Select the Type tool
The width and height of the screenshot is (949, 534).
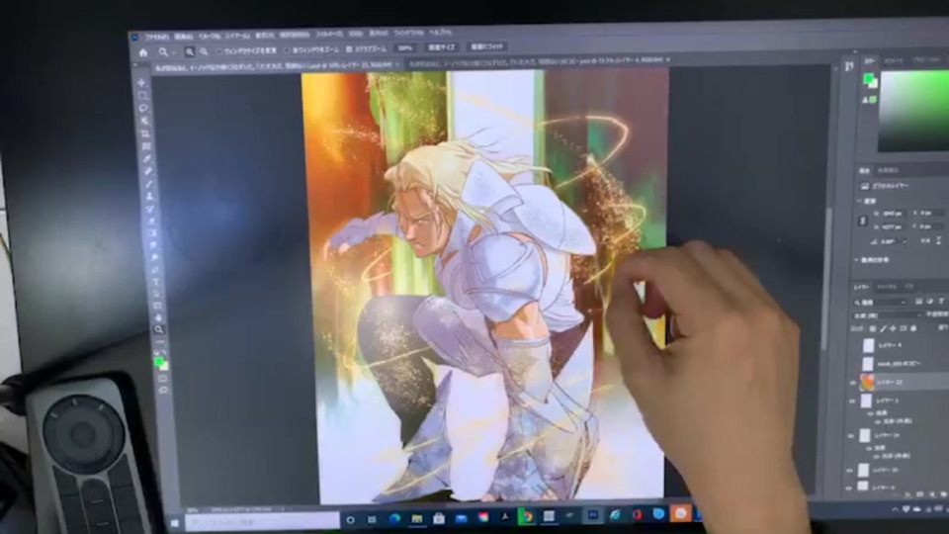pyautogui.click(x=155, y=282)
